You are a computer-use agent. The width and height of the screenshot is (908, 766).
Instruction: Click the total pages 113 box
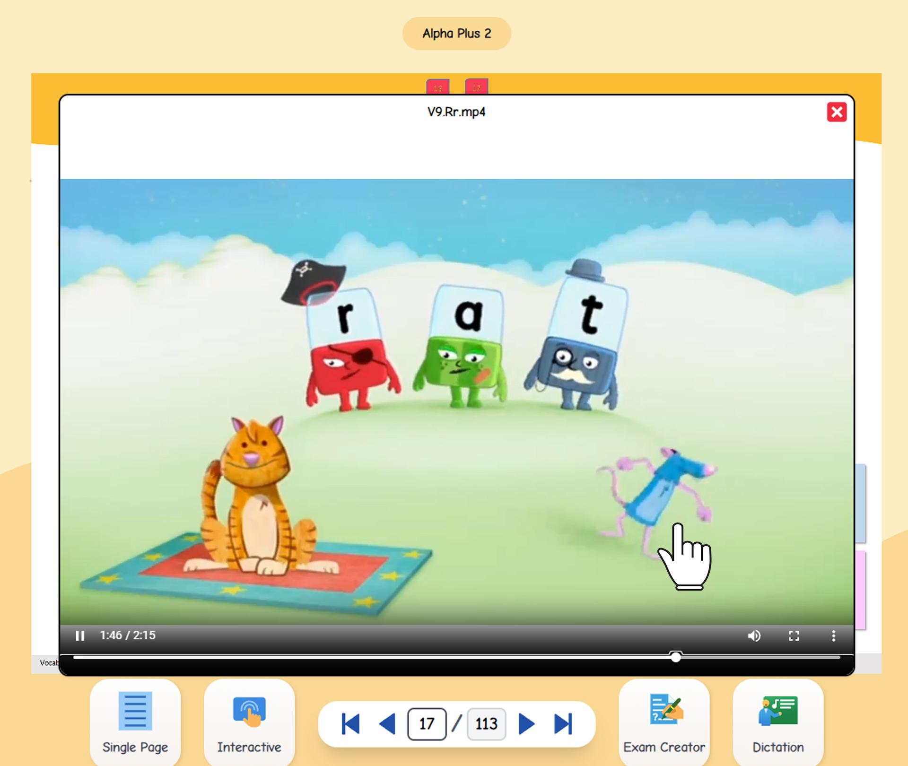tap(486, 723)
